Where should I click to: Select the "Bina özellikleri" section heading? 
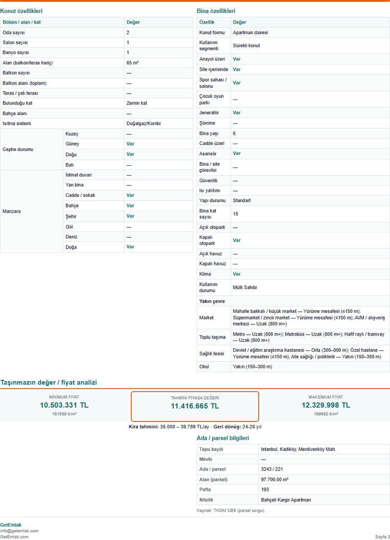point(216,11)
